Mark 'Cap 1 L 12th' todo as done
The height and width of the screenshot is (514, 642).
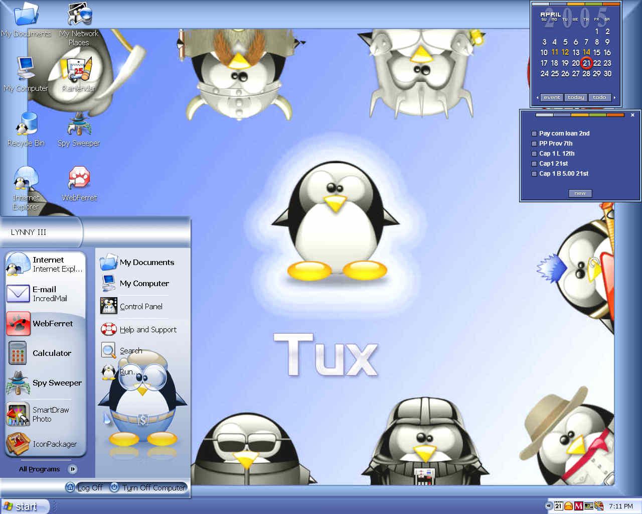(534, 154)
